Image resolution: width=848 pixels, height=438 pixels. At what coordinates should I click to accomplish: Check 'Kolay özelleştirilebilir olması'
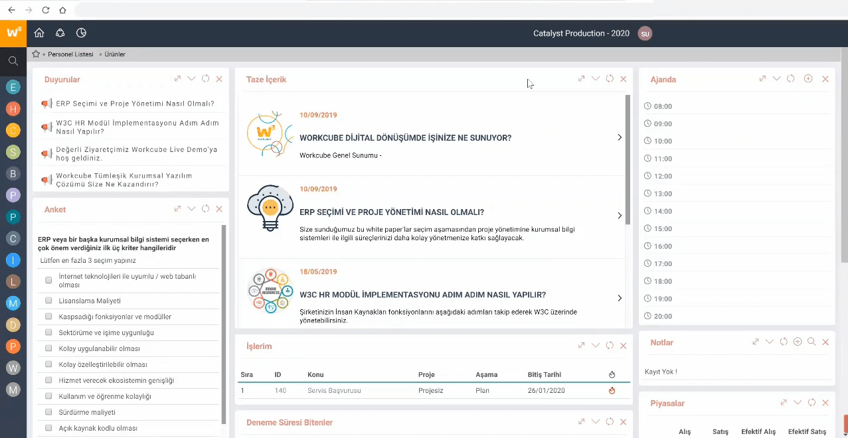[x=48, y=364]
